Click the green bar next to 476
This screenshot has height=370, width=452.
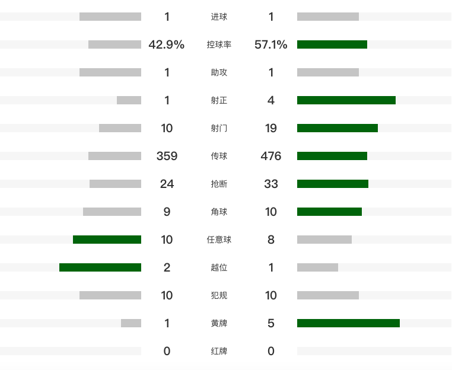[x=332, y=156]
